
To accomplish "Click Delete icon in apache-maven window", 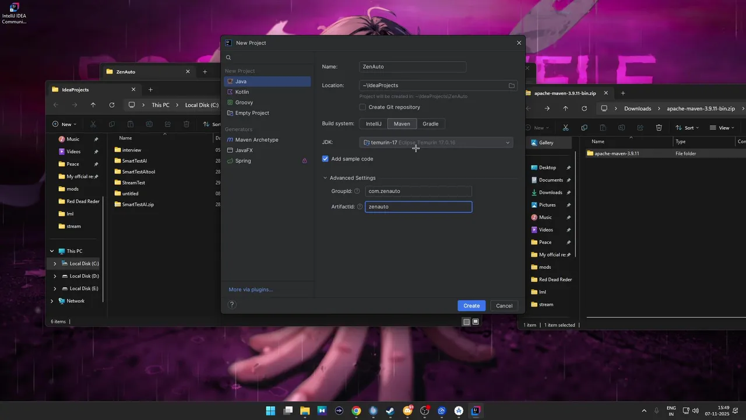I will pos(659,128).
